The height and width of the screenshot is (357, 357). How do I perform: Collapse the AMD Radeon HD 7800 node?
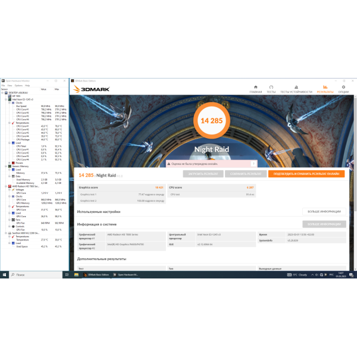6,186
